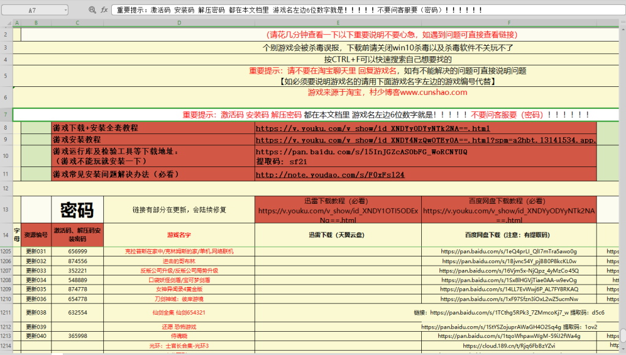
Task: Click the 口袋妖怪剑盾/宝可梦剑盾 cell
Action: 179,280
